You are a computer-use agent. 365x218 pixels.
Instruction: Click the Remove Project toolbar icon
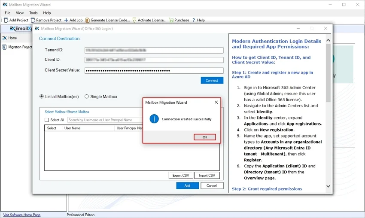(x=33, y=20)
